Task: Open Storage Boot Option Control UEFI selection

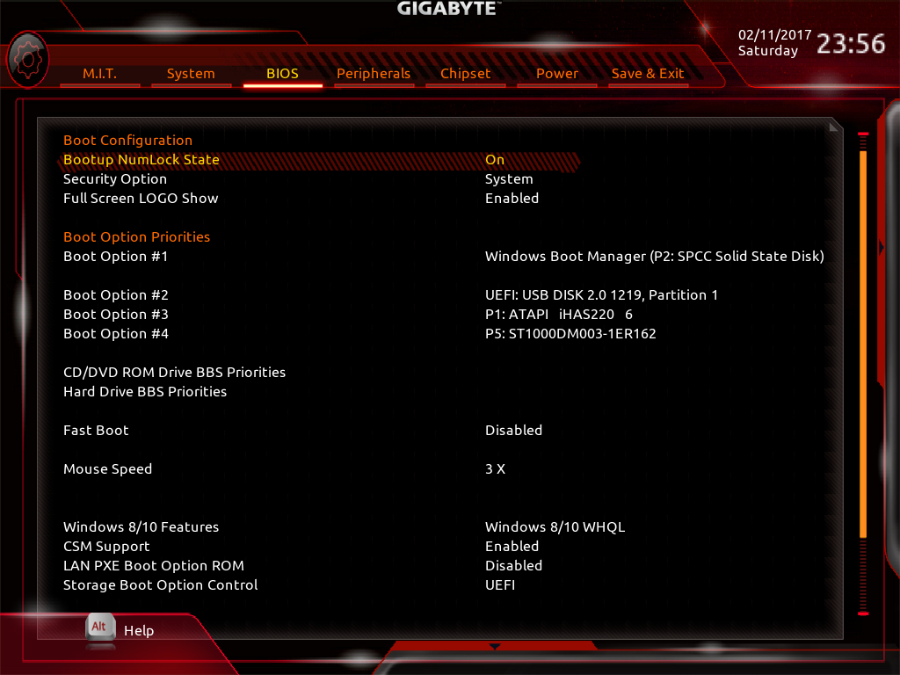Action: pyautogui.click(x=499, y=584)
